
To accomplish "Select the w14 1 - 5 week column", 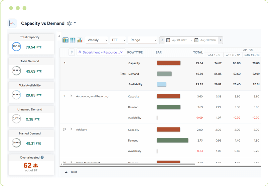I will tap(214, 55).
